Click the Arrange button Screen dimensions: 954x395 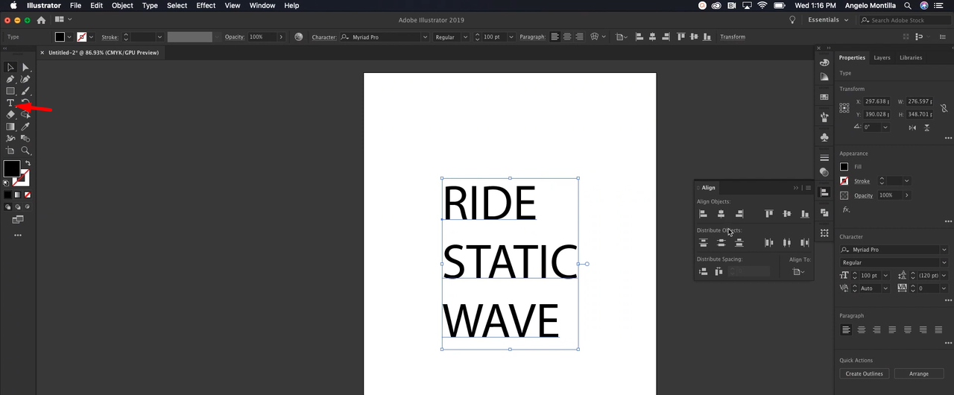[918, 373]
